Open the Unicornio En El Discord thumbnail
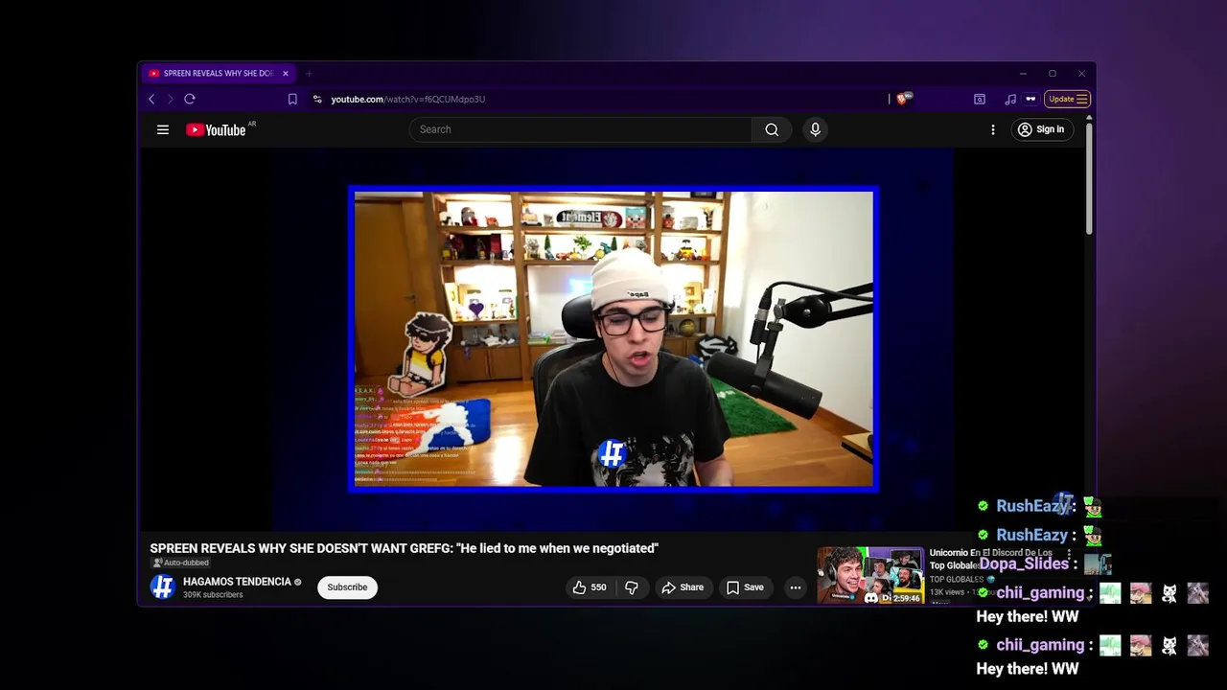This screenshot has height=690, width=1227. (870, 576)
